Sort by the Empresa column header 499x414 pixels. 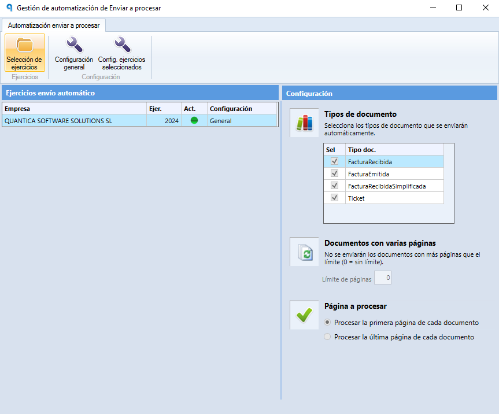point(75,109)
